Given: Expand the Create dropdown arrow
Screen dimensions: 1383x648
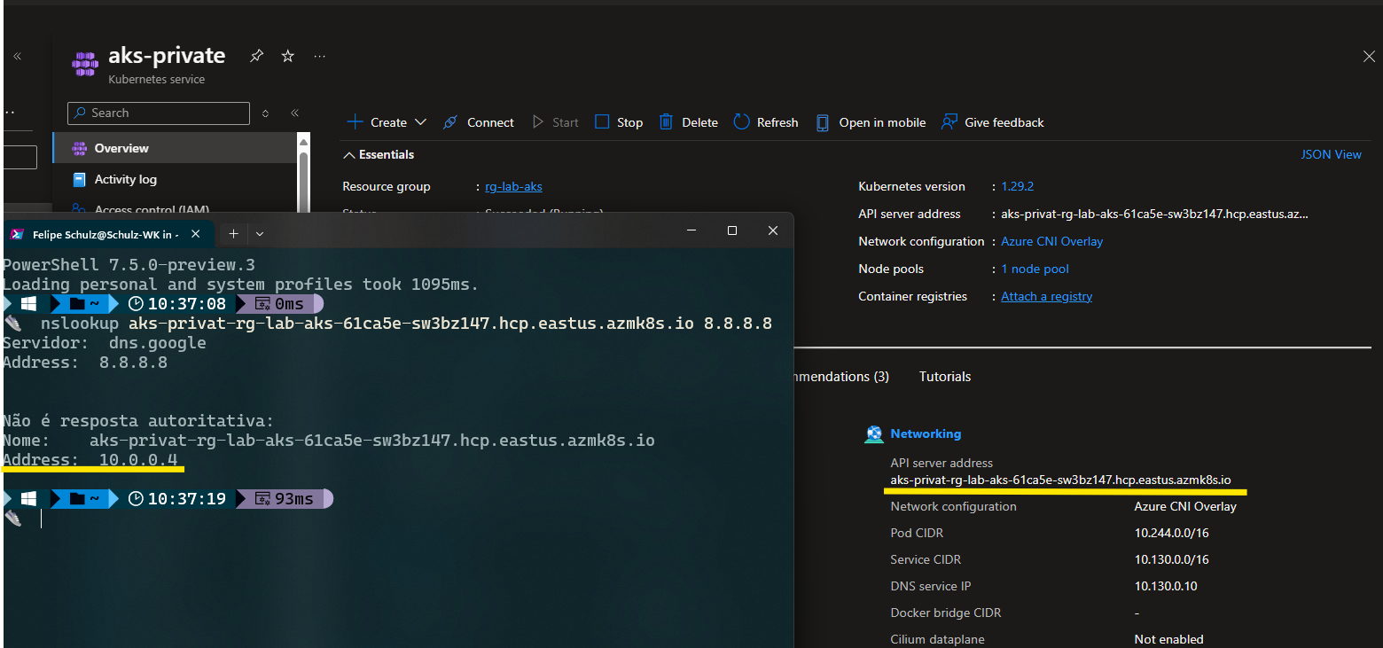Looking at the screenshot, I should (420, 122).
